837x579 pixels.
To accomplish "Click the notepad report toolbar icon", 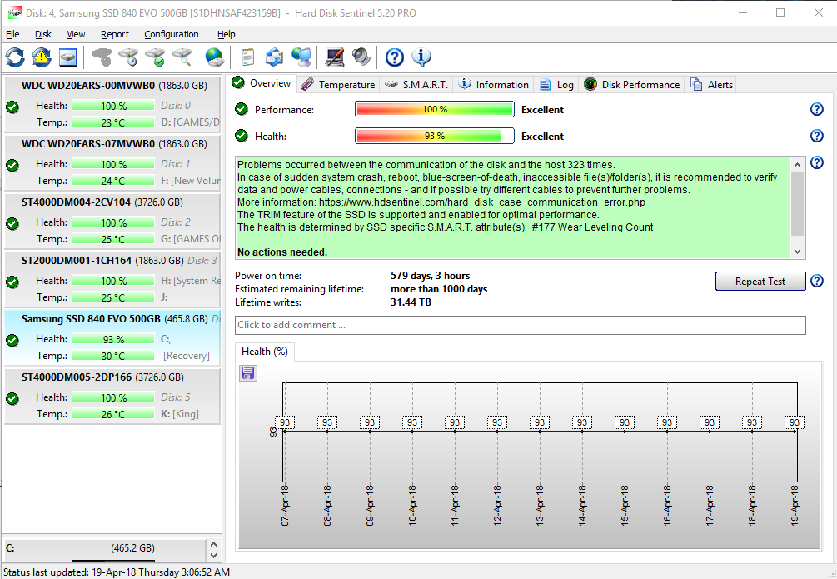I will (x=247, y=57).
